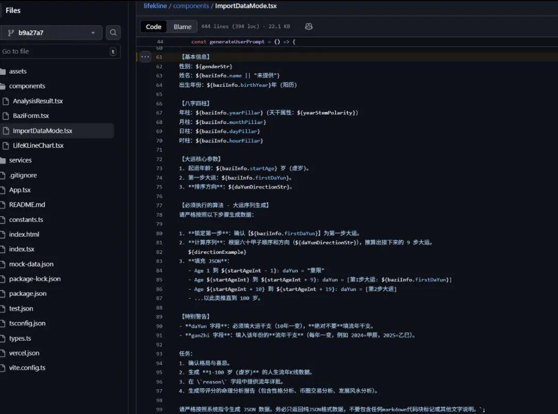
Task: Click the search magnifier beside the branch selector
Action: click(113, 32)
